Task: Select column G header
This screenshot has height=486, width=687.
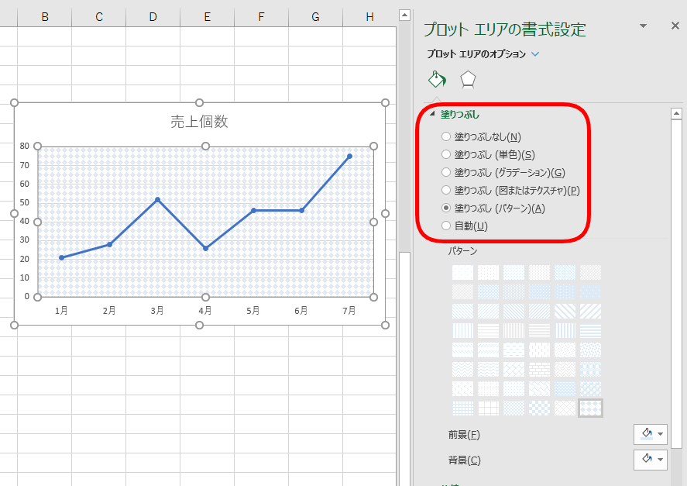Action: point(315,16)
